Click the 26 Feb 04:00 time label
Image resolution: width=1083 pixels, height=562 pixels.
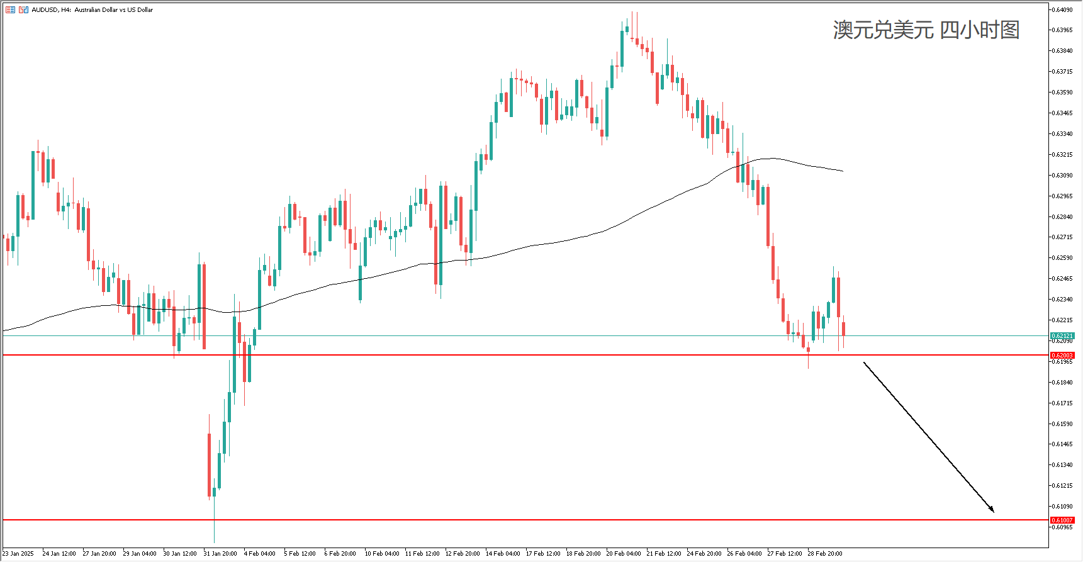744,554
